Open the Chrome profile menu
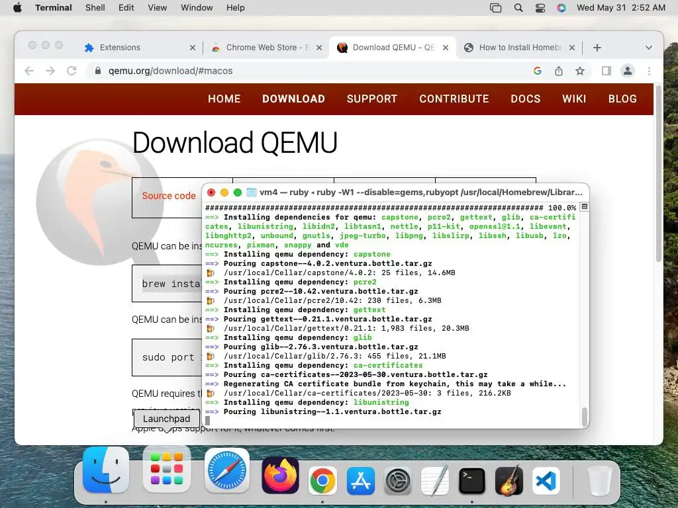 tap(628, 71)
